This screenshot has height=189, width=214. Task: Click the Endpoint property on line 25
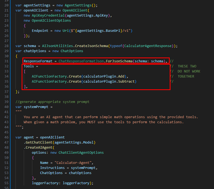40,31
